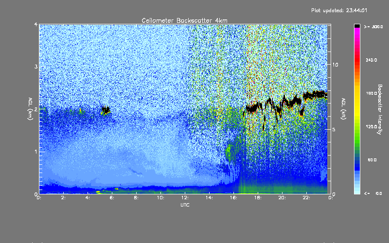Screen dimensions: 389x243
Task: Select the "4:" UTC time tick
Action: coord(88,198)
